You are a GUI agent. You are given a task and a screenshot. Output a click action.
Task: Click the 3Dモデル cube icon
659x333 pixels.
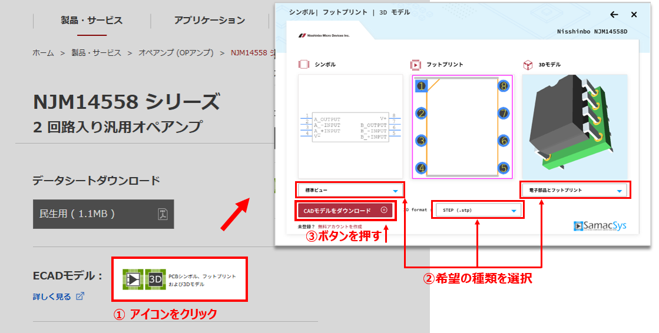[528, 65]
